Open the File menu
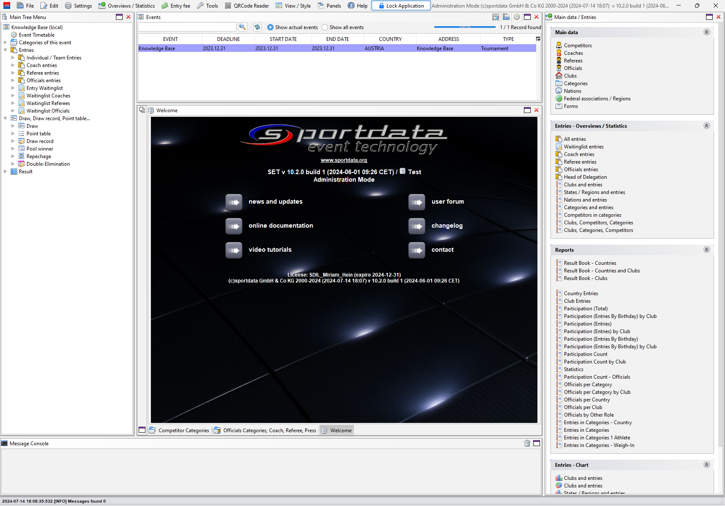Image resolution: width=725 pixels, height=506 pixels. (x=25, y=5)
